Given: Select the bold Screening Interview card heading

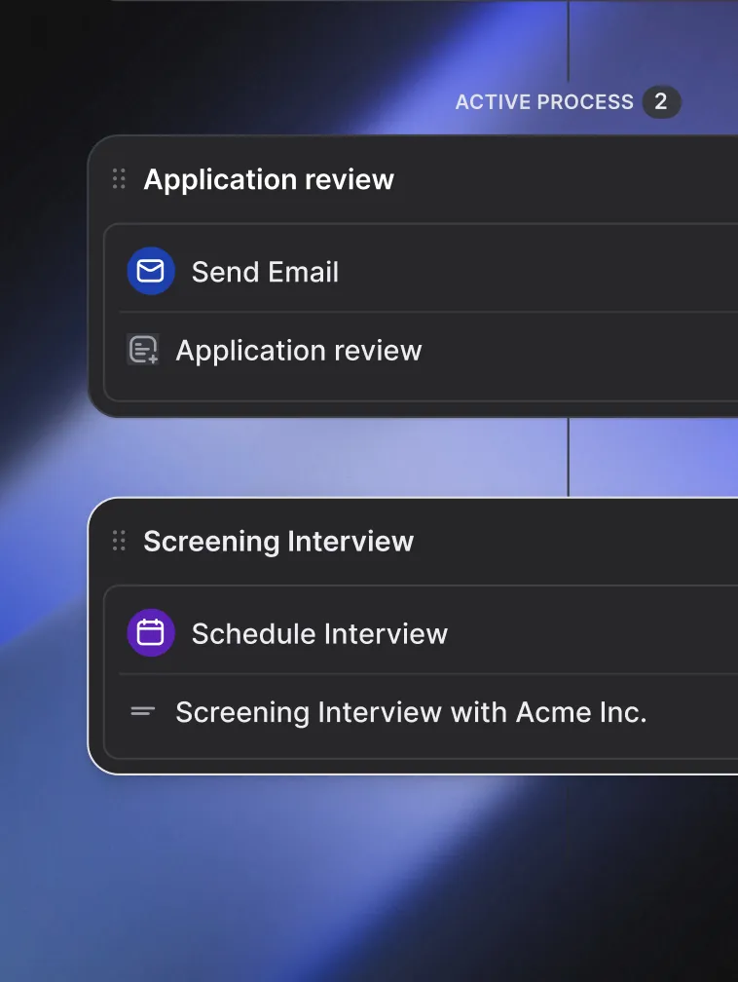Looking at the screenshot, I should click(278, 542).
